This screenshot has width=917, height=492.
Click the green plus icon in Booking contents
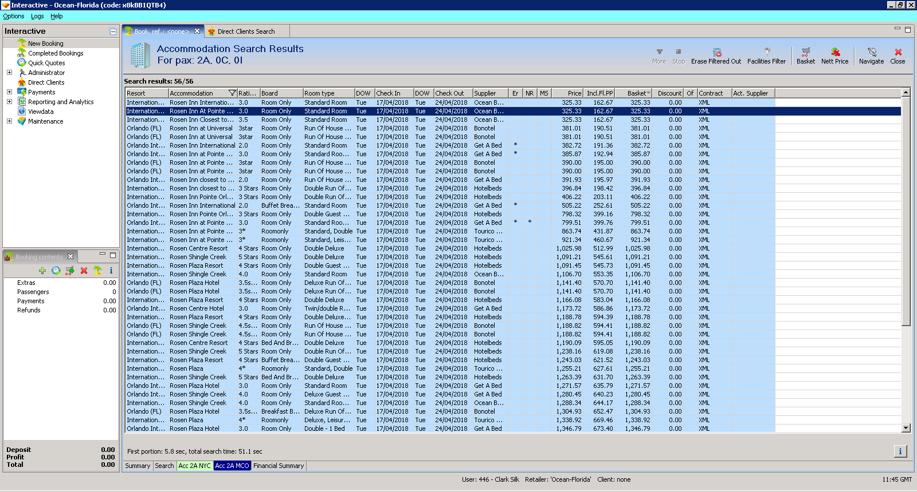[x=42, y=271]
